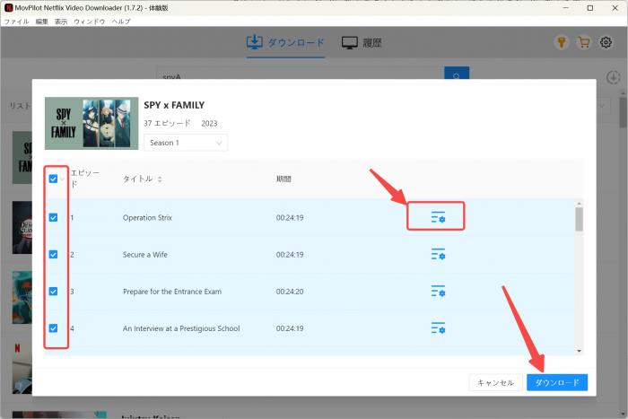Click the search input field behind the dialog
Screen dimensions: 628x419
point(301,73)
